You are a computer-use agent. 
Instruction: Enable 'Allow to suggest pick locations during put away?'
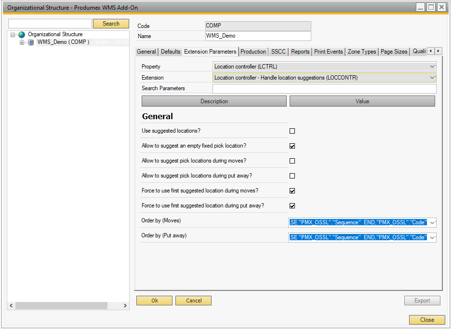pyautogui.click(x=292, y=176)
